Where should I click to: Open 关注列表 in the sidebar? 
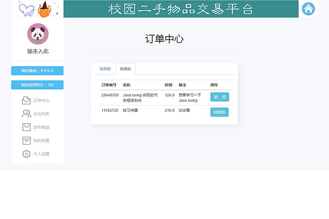click(x=41, y=114)
